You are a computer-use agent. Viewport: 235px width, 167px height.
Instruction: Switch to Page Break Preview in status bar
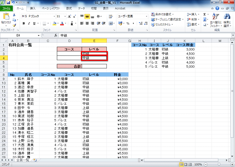tap(190, 164)
